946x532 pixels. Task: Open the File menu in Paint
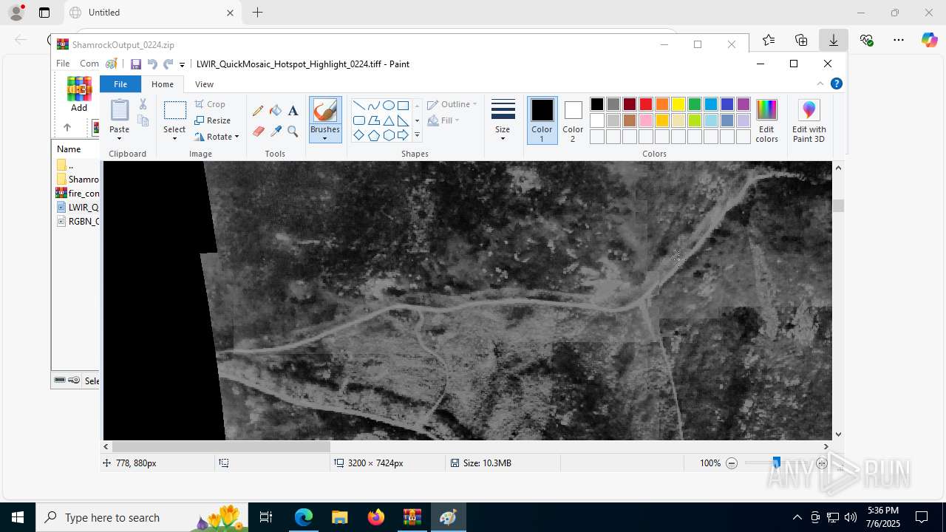[x=120, y=84]
